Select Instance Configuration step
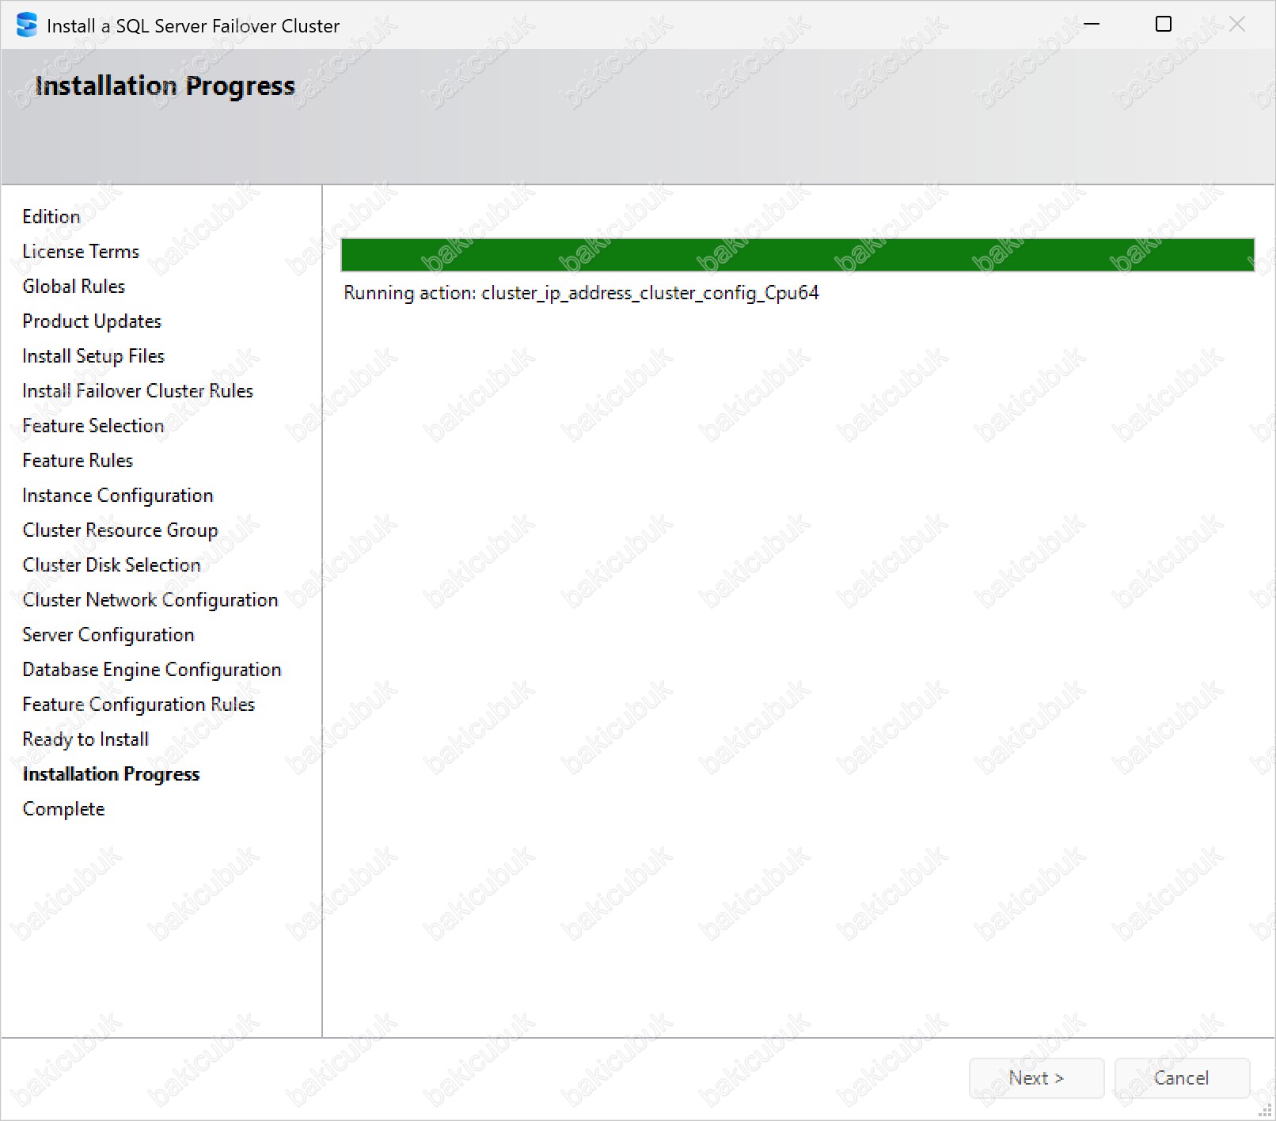Screen dimensions: 1276x1121 pyautogui.click(x=118, y=496)
